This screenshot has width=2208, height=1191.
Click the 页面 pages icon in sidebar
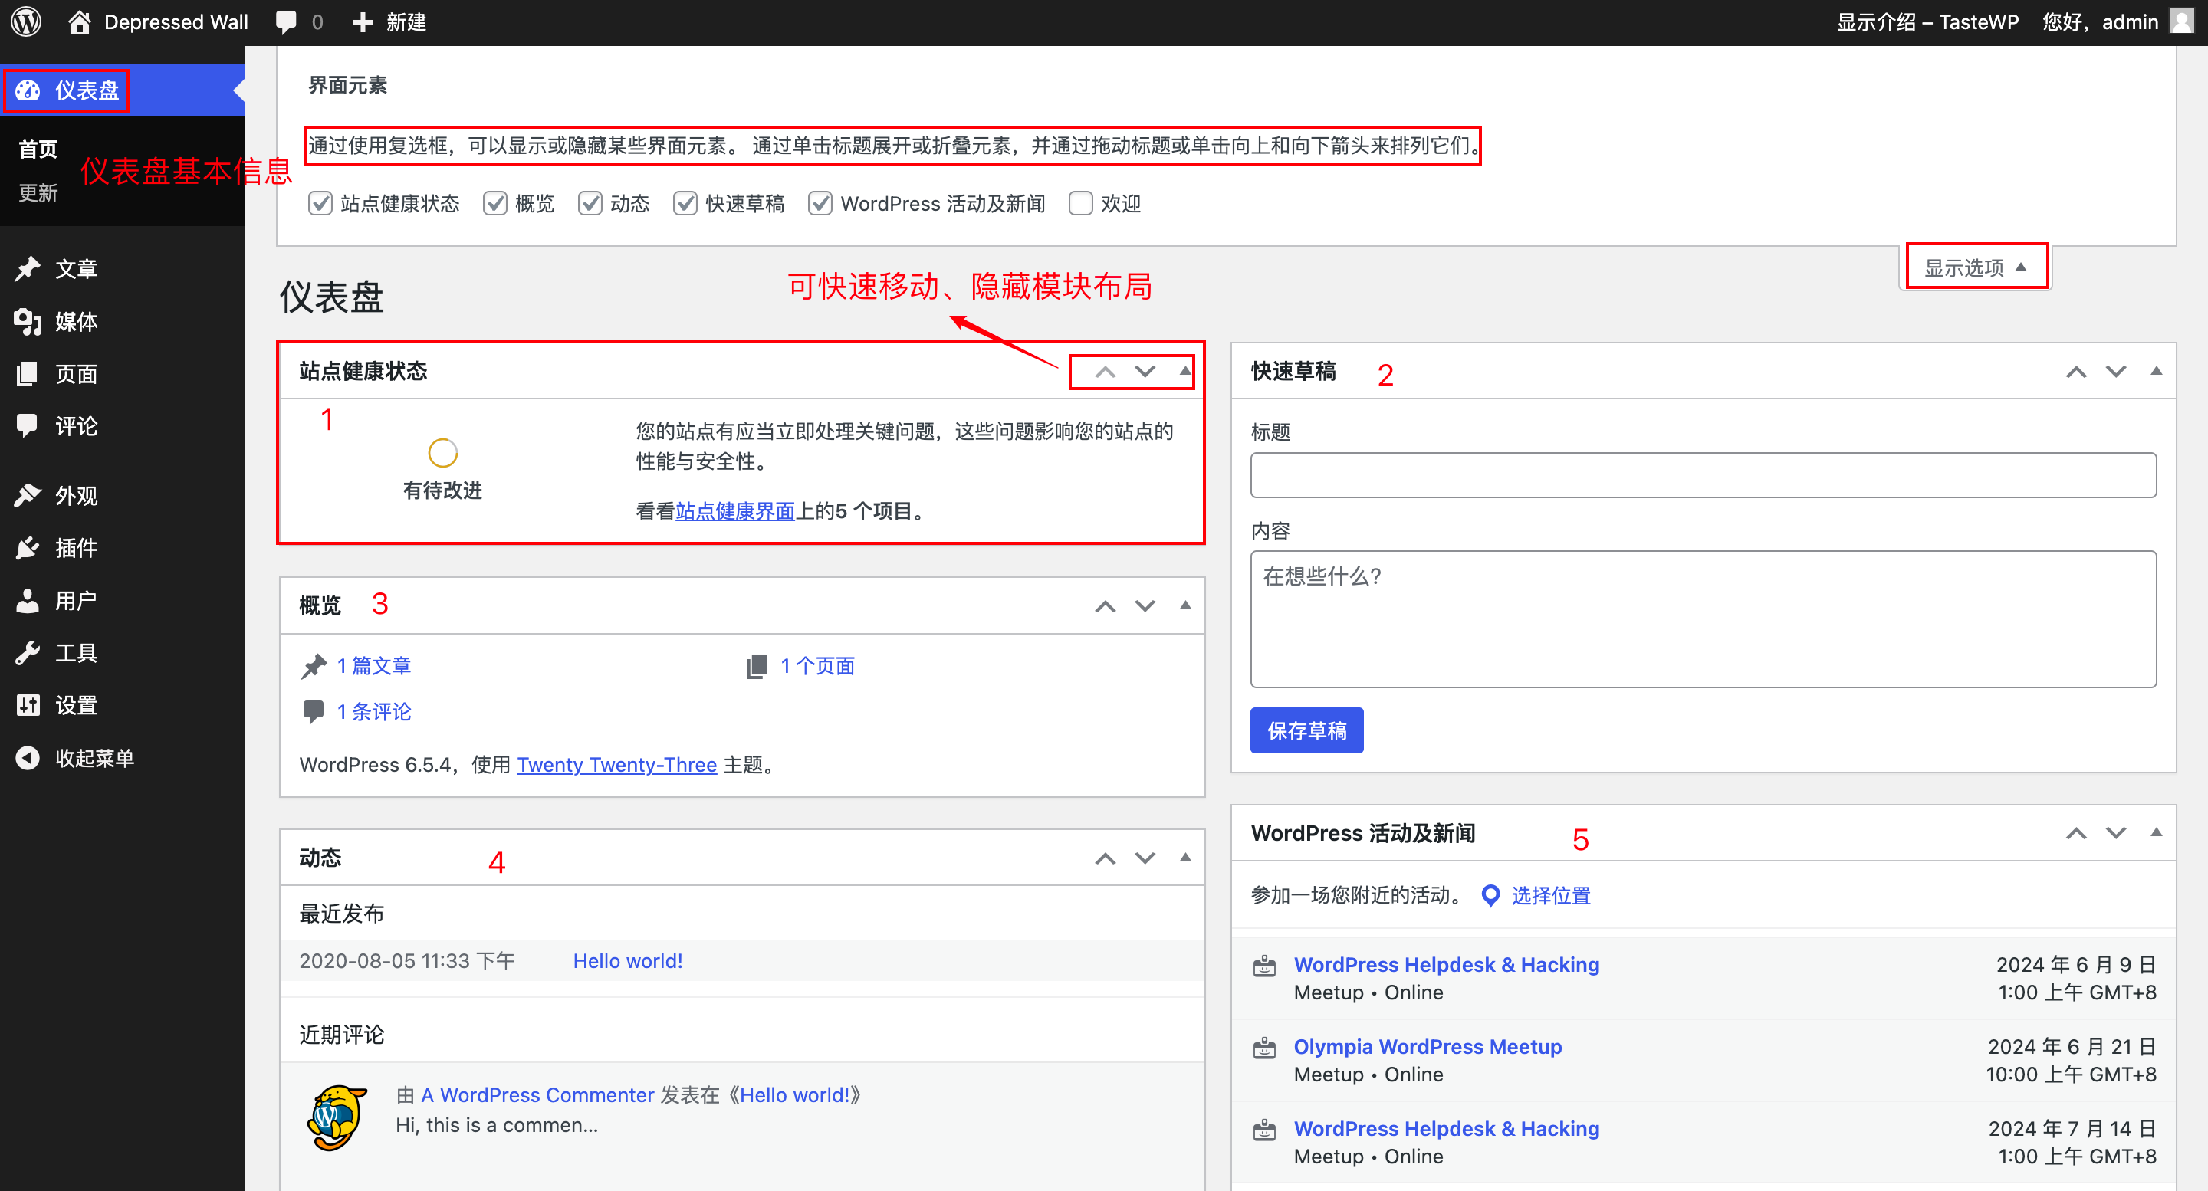pyautogui.click(x=28, y=373)
